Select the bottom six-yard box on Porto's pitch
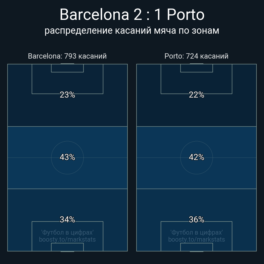This screenshot has height=264, width=264. pyautogui.click(x=196, y=247)
